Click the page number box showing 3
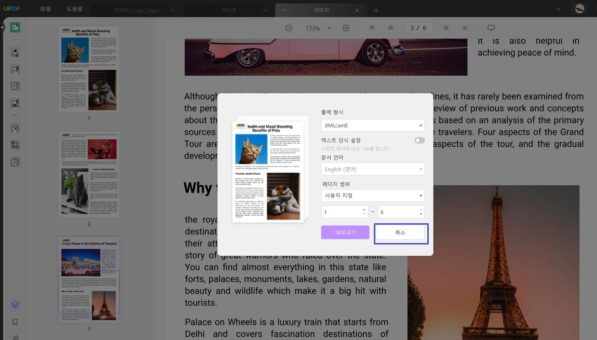Image resolution: width=597 pixels, height=340 pixels. pos(418,28)
